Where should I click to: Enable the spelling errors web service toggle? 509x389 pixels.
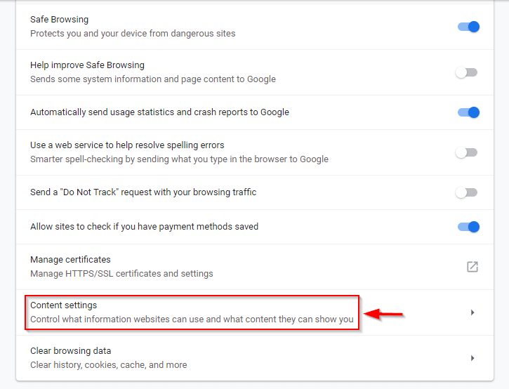click(466, 152)
